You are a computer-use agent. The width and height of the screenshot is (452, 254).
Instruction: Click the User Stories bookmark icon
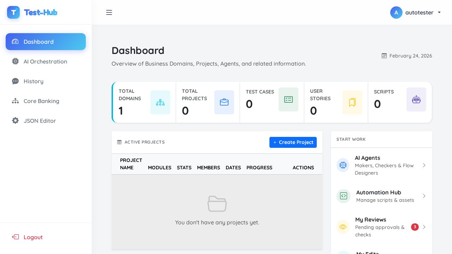point(352,102)
